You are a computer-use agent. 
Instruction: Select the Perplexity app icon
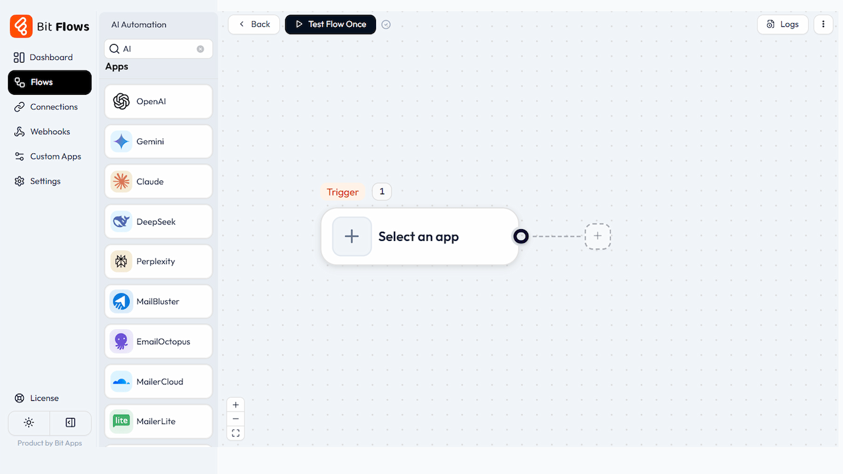tap(121, 261)
